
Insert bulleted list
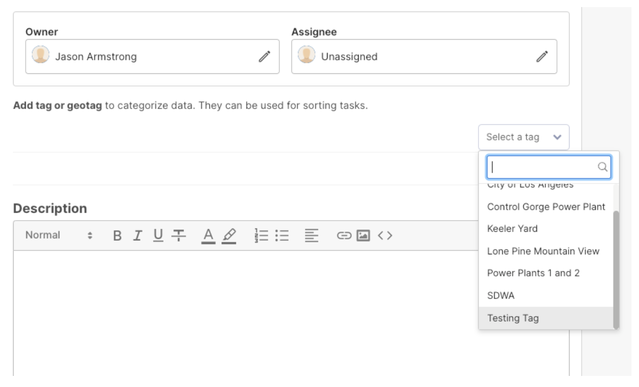point(282,235)
